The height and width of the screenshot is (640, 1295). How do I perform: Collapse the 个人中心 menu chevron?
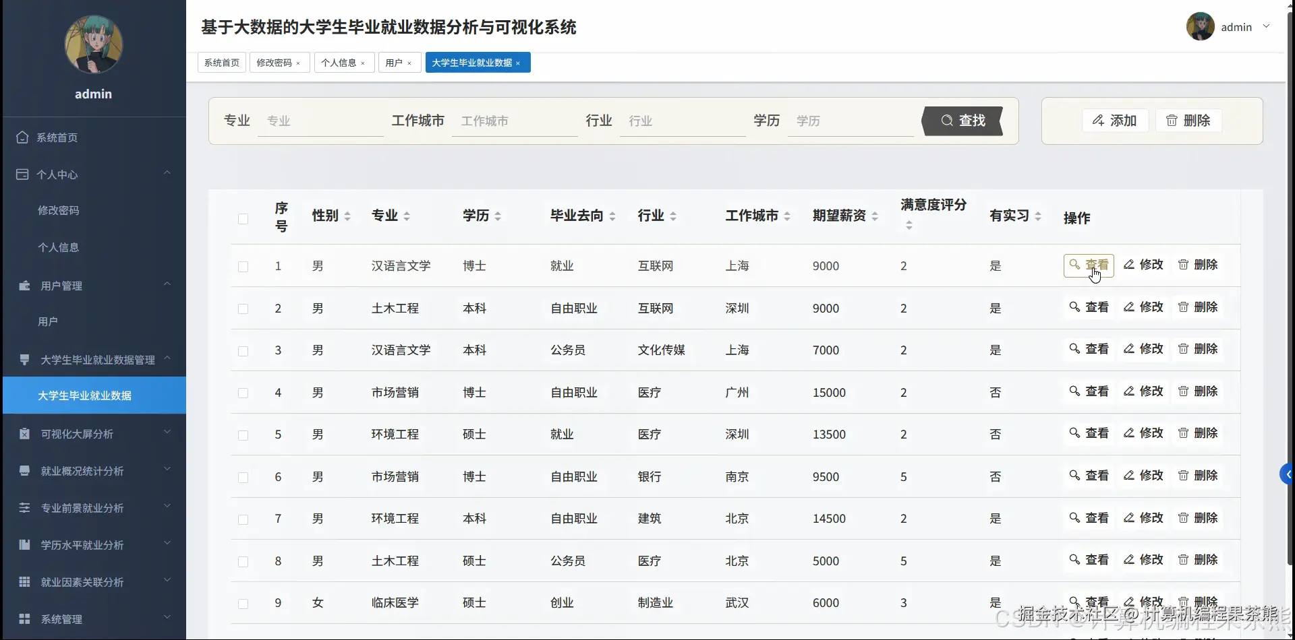pyautogui.click(x=167, y=172)
